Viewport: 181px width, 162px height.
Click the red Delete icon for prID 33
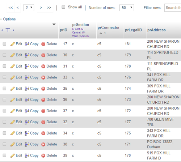(43, 77)
